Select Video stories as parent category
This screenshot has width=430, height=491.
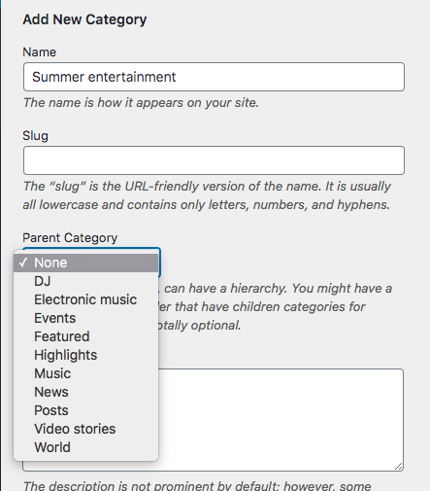[x=86, y=429]
